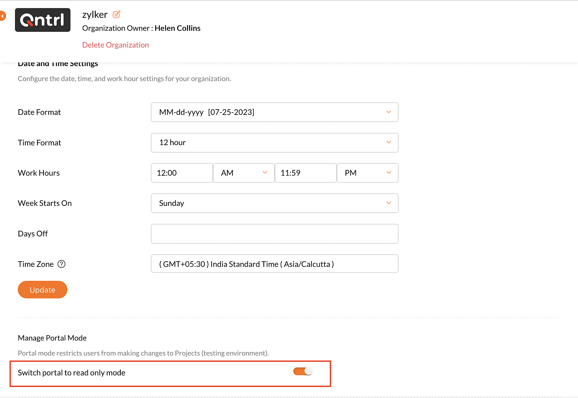Screen dimensions: 578x398
Task: Open the Date Format dropdown
Action: click(274, 112)
